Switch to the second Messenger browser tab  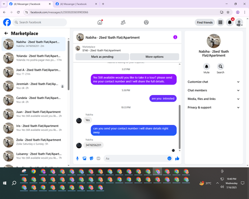pyautogui.click(x=75, y=4)
